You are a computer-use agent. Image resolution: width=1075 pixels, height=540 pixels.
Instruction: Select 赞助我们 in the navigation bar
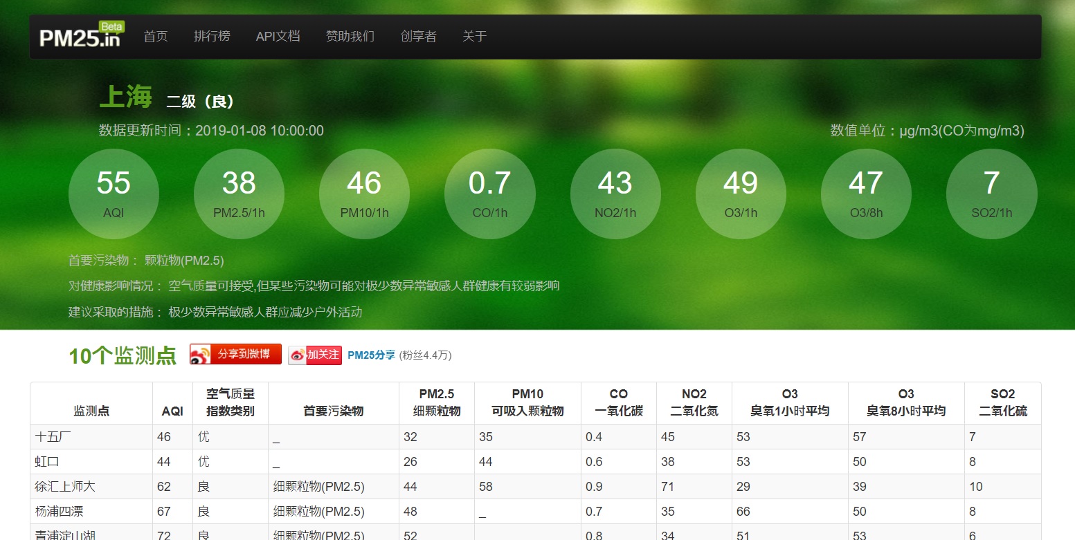(x=350, y=36)
